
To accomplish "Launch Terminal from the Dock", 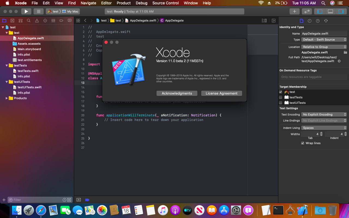I will (x=279, y=210).
